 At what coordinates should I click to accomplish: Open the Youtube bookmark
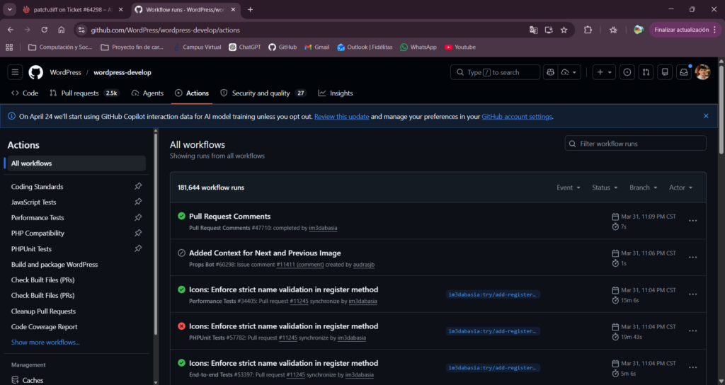tap(460, 47)
